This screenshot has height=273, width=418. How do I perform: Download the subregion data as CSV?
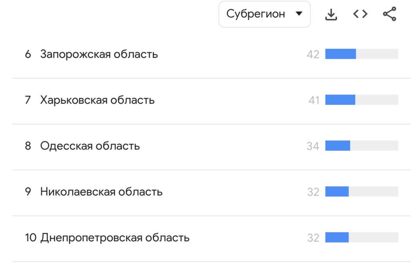[x=331, y=14]
